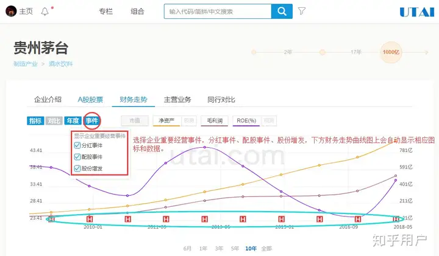
Task: Click the 17年 milestone label
Action: 356,52
